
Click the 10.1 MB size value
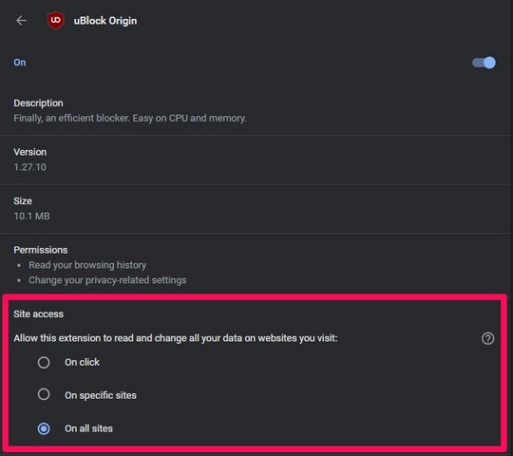point(31,217)
